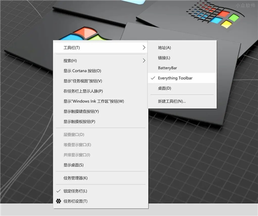Click the empty taskbar area at bottom
Viewport: 258px width, 216px height.
point(203,209)
